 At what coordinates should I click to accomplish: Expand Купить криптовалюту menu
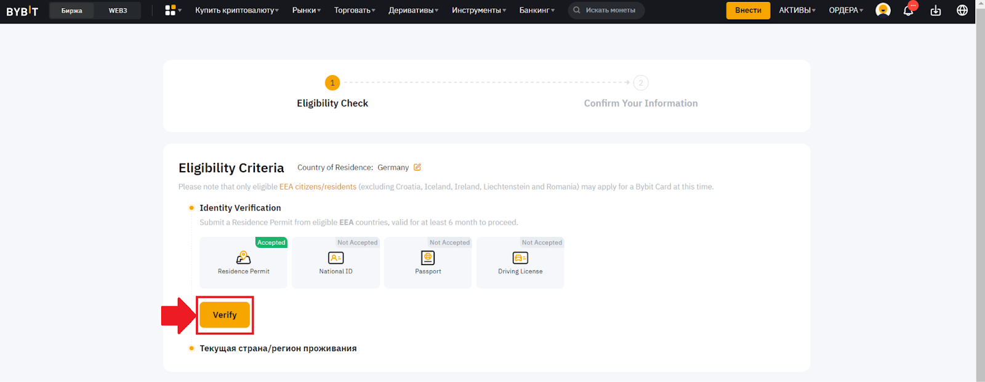click(237, 10)
